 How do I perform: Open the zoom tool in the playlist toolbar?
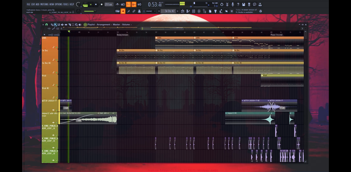[76, 24]
